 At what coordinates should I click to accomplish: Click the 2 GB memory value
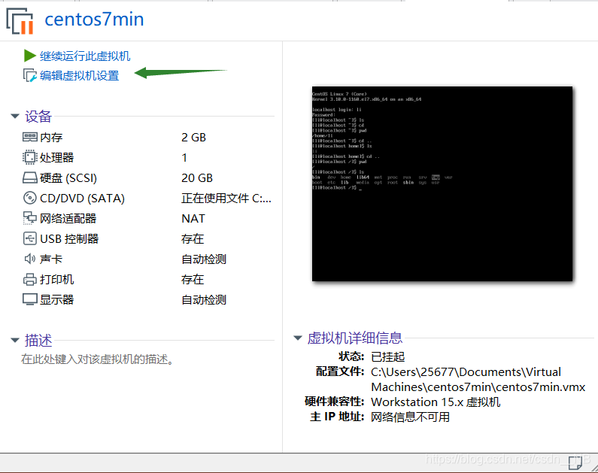pos(194,137)
